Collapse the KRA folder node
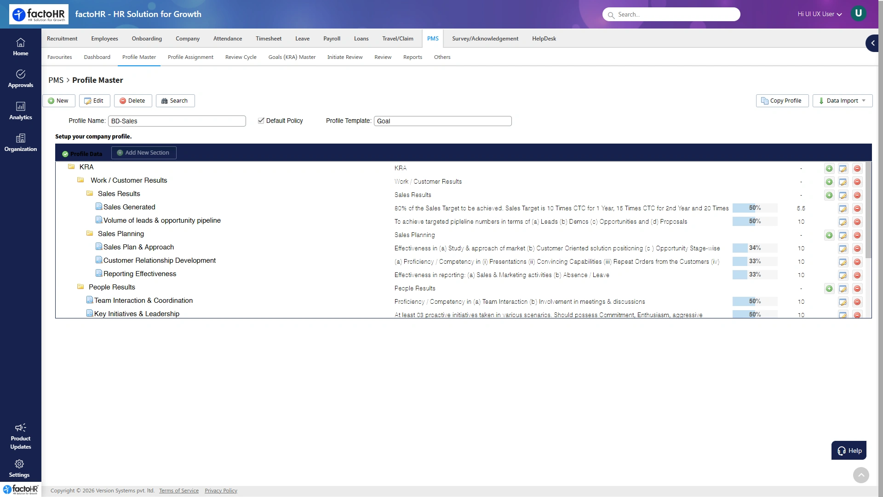This screenshot has height=497, width=883. 71,167
